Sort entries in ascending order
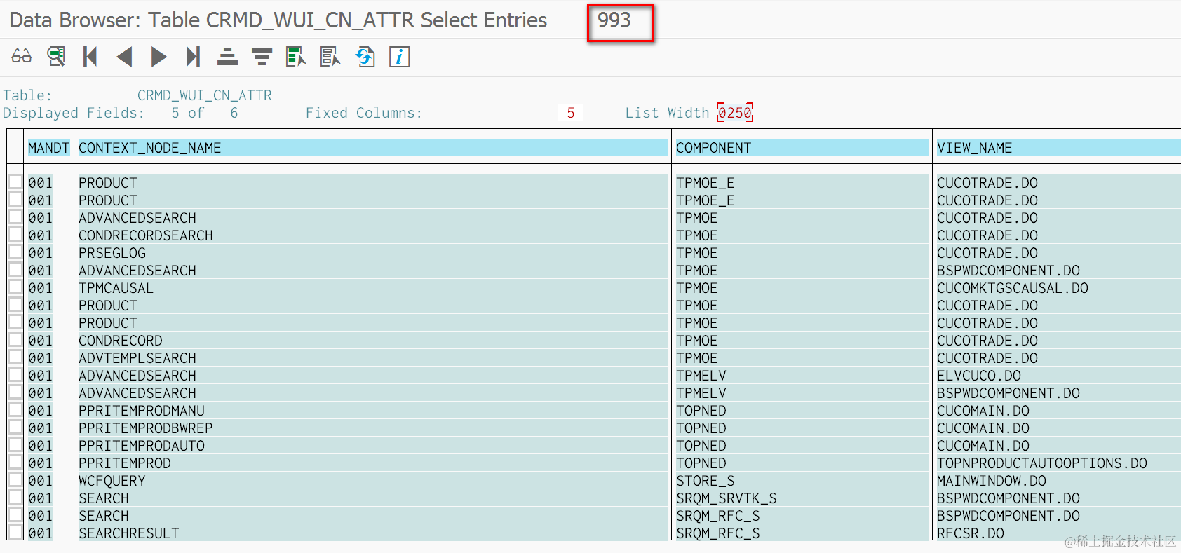Image resolution: width=1181 pixels, height=553 pixels. coord(227,56)
